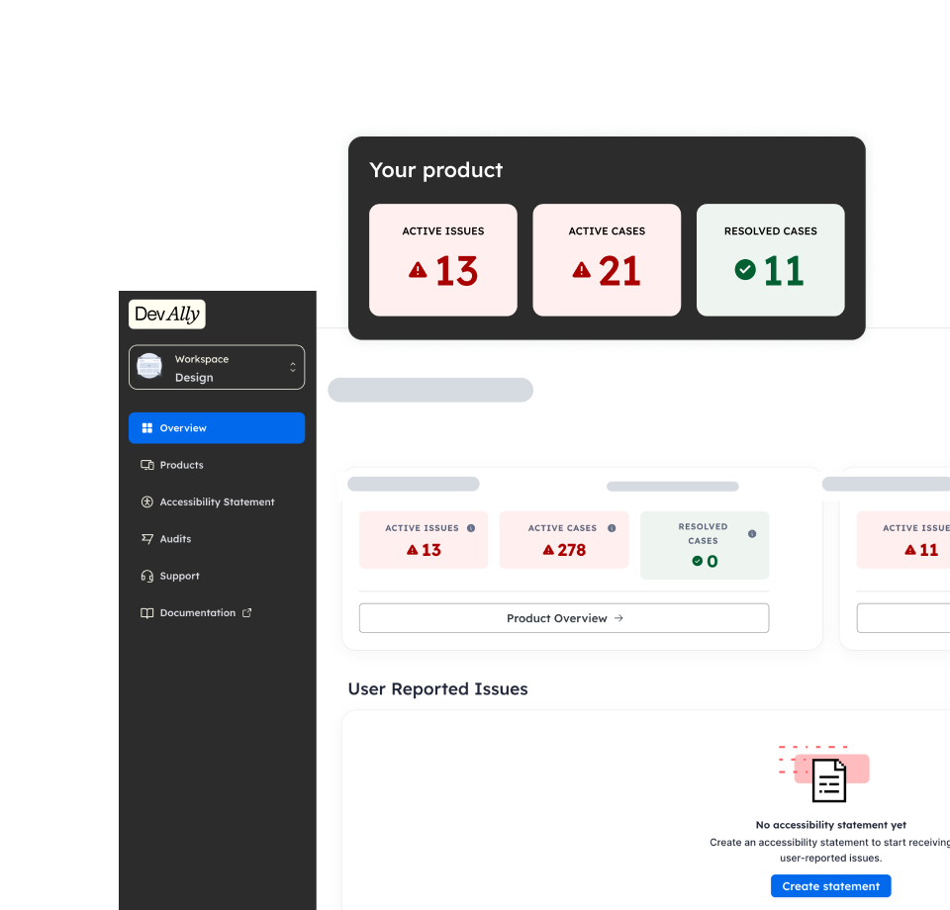Click the DevAlly logo
Viewport: 950px width, 910px height.
coord(167,315)
